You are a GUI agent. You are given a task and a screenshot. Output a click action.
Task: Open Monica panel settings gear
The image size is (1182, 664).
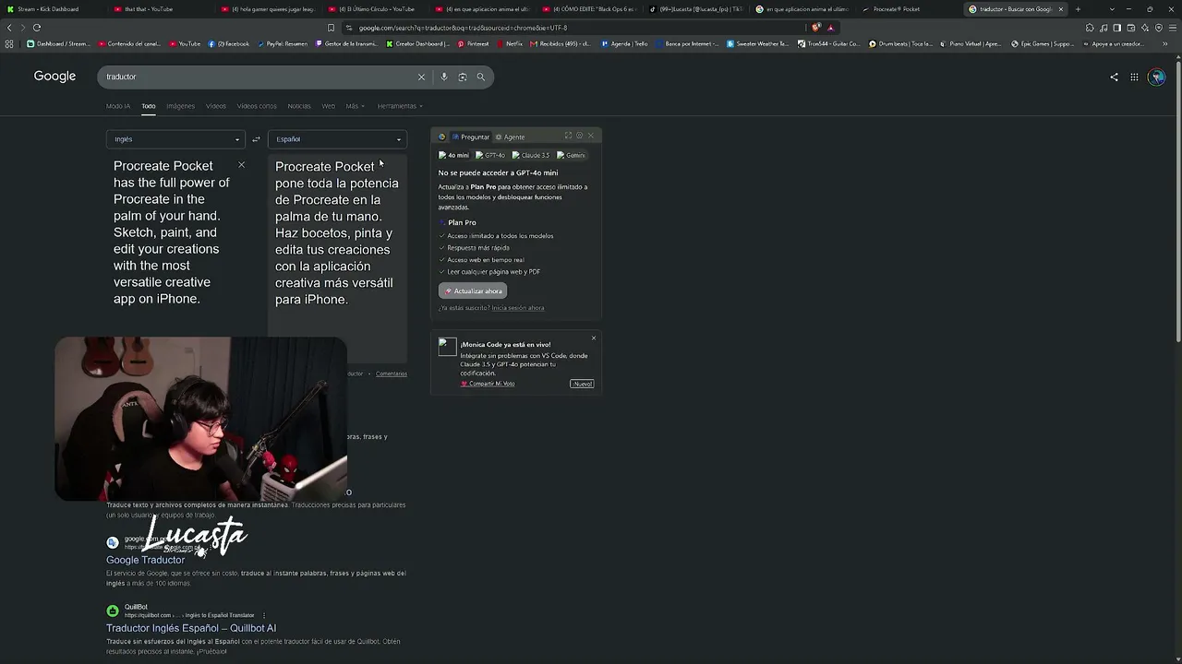(x=580, y=136)
